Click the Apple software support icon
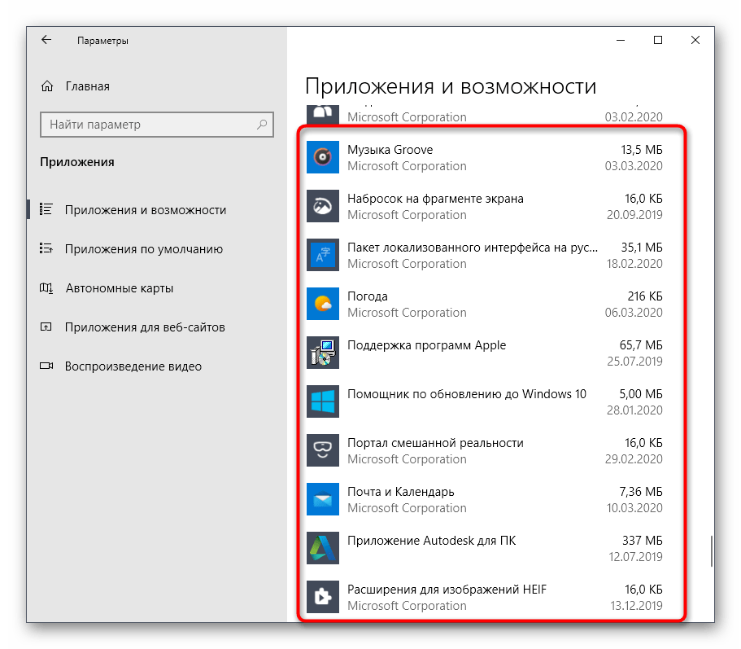This screenshot has height=649, width=741. [x=322, y=353]
